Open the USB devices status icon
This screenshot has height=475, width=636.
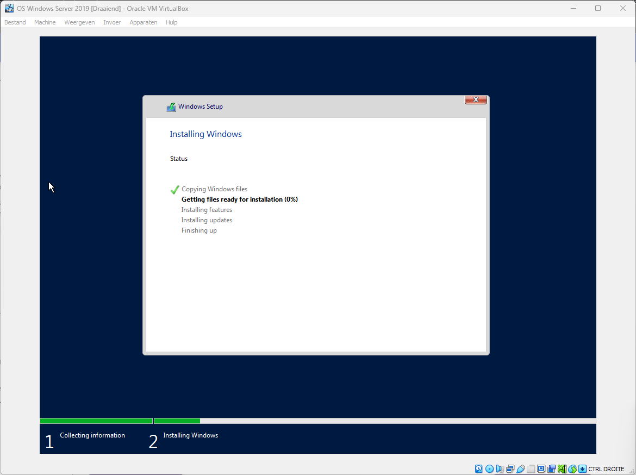point(521,468)
